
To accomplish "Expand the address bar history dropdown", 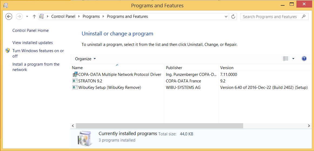I will (x=226, y=17).
